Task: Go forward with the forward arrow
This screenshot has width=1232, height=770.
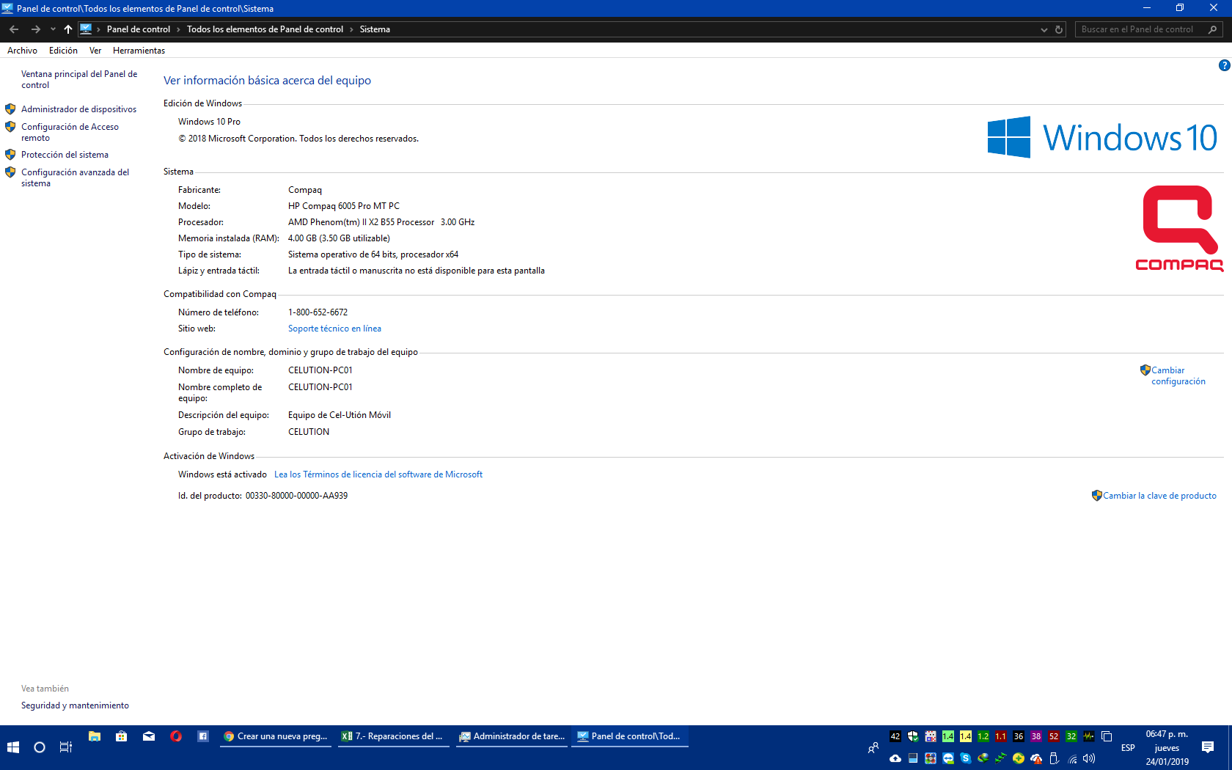Action: coord(35,29)
